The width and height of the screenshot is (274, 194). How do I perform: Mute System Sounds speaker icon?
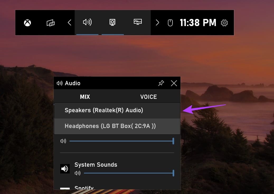(78, 173)
